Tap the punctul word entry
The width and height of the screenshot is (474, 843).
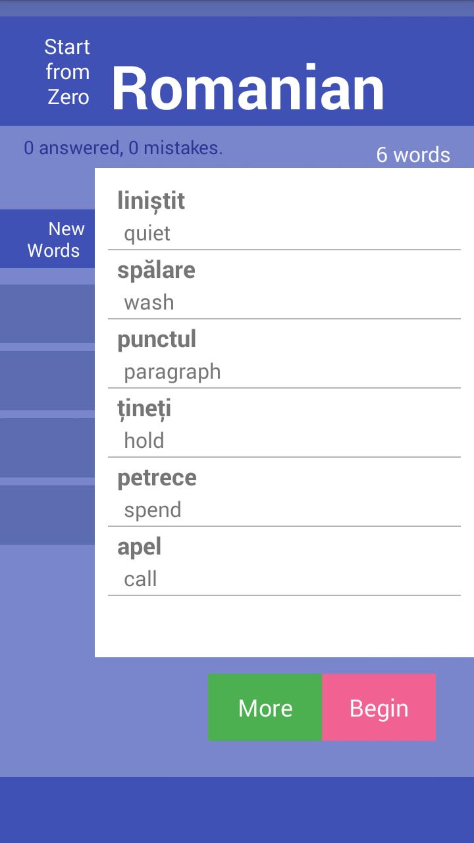[x=284, y=354]
